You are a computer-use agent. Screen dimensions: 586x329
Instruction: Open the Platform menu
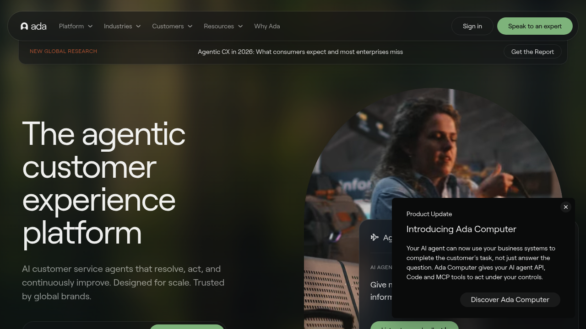tap(76, 26)
